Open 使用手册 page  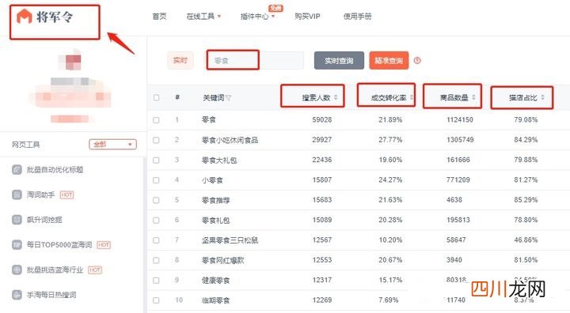357,17
